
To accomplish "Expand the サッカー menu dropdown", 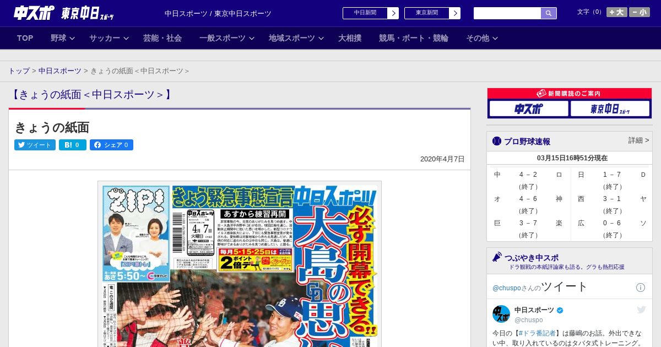I will pyautogui.click(x=109, y=38).
